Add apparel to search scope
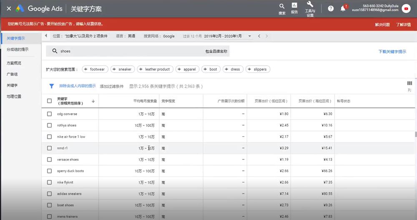The height and width of the screenshot is (220, 417). [x=187, y=69]
